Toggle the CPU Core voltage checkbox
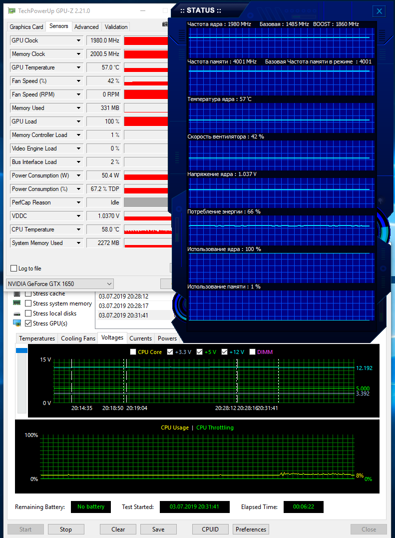 (x=133, y=352)
